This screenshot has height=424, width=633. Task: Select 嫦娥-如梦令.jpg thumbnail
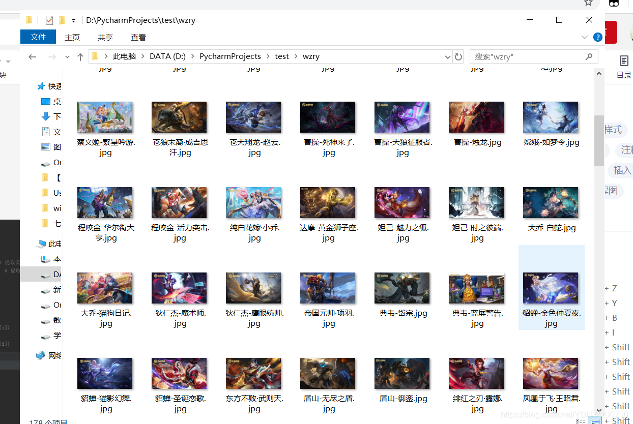click(x=551, y=117)
